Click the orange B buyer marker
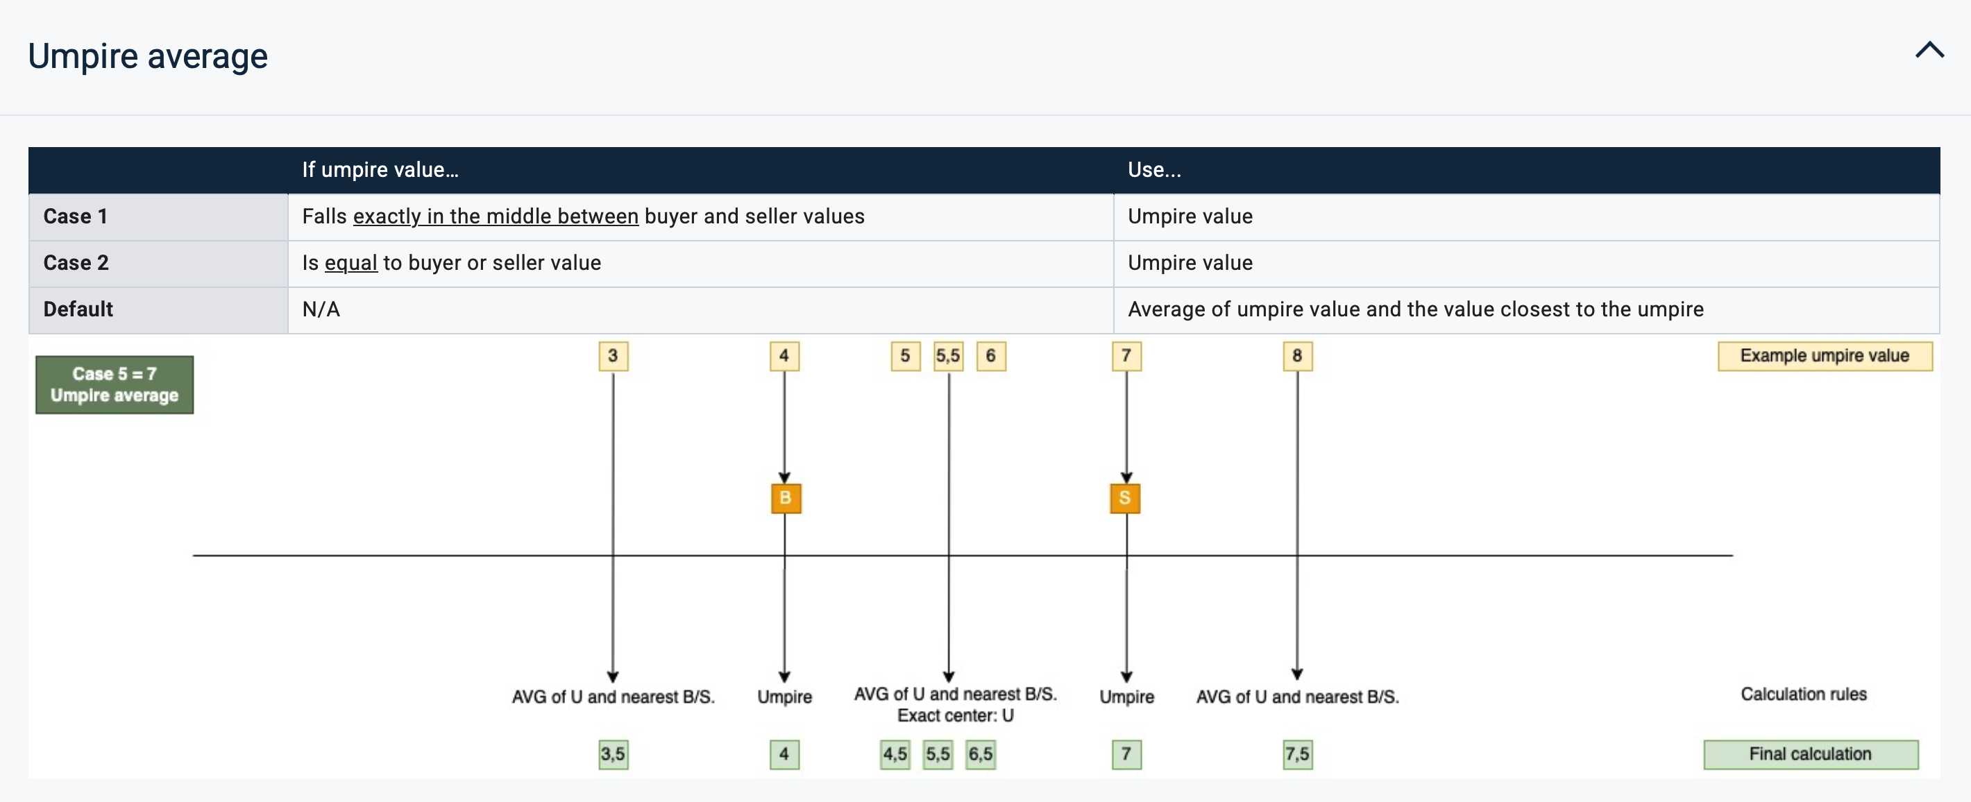1971x802 pixels. pyautogui.click(x=785, y=499)
